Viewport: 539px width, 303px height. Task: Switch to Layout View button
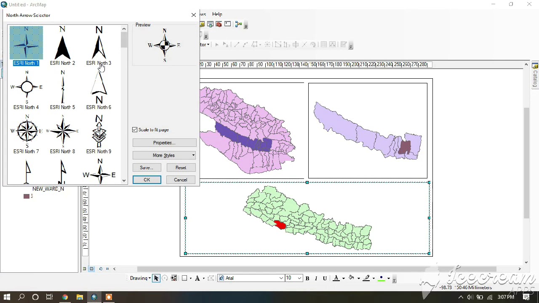tap(91, 268)
